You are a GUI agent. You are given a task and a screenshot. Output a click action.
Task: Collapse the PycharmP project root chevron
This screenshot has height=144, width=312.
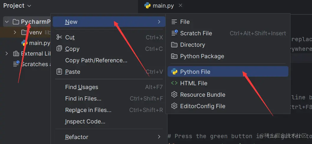[x=7, y=22]
